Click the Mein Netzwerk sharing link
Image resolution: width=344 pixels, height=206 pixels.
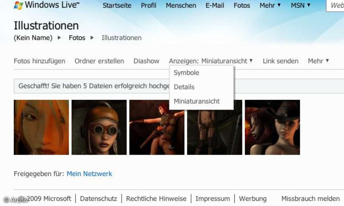[89, 174]
